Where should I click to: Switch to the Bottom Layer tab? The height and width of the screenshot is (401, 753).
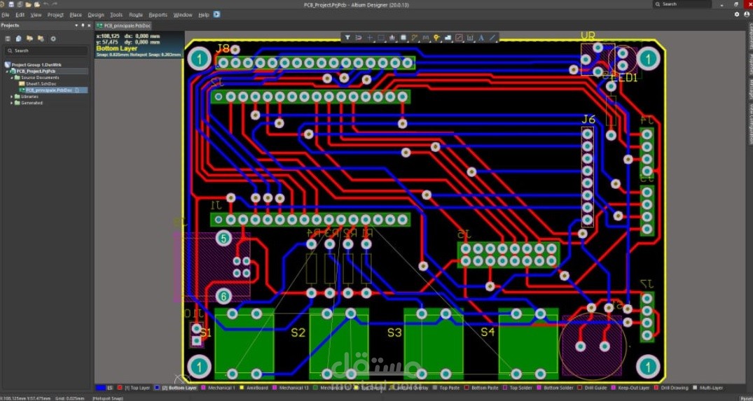pos(179,388)
